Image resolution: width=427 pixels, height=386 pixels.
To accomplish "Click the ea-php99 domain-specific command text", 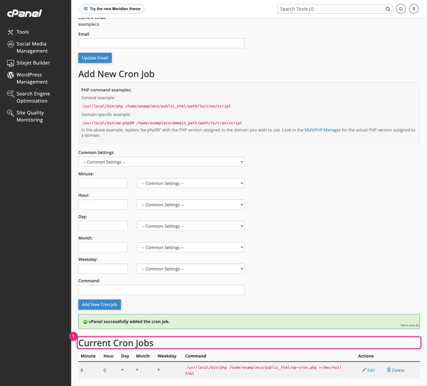I will point(162,123).
